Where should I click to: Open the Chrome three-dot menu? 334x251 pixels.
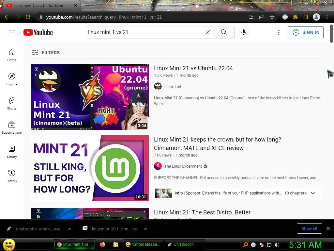[327, 17]
